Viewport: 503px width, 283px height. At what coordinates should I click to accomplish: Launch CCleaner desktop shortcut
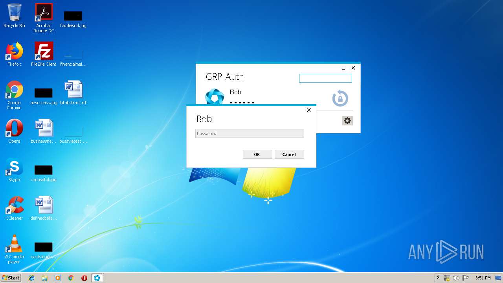tap(14, 208)
